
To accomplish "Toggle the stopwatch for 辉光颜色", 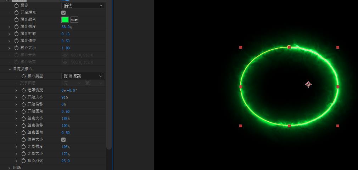I will [16, 20].
